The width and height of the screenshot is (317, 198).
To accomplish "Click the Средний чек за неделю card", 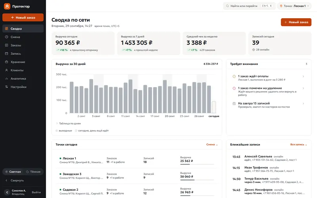I will pos(214,43).
